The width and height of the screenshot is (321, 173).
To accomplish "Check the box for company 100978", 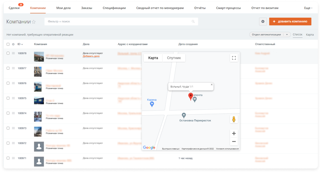I will tap(8, 53).
